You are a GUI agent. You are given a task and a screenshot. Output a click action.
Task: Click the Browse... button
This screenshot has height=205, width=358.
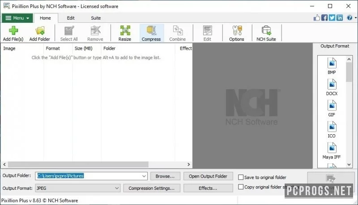(165, 176)
